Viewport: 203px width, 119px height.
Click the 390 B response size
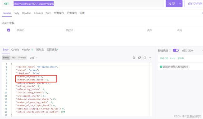pos(181,58)
